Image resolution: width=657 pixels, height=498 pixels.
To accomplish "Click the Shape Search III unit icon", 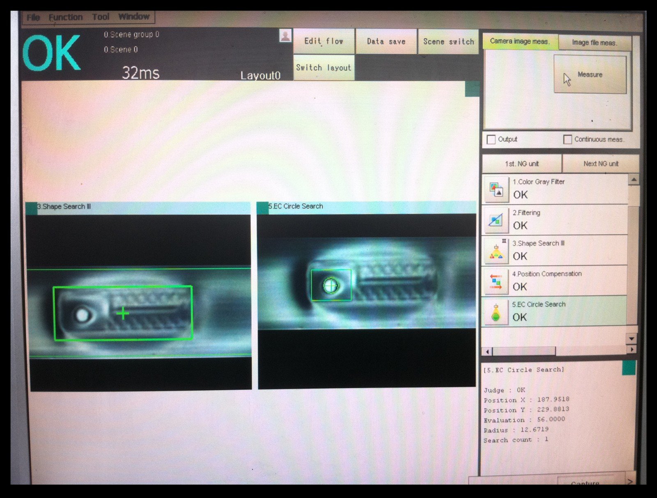I will point(496,251).
